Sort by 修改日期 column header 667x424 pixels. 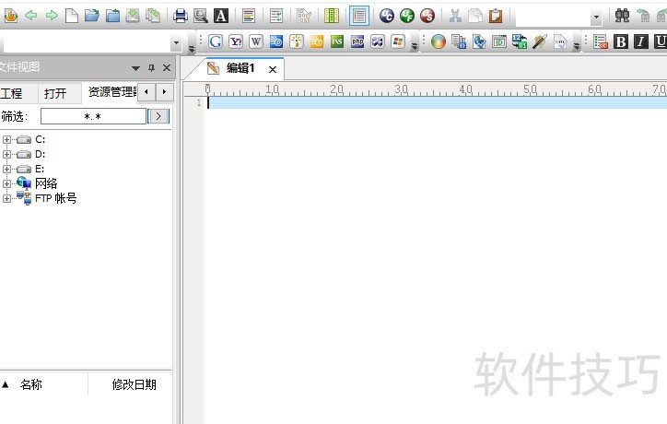(134, 385)
